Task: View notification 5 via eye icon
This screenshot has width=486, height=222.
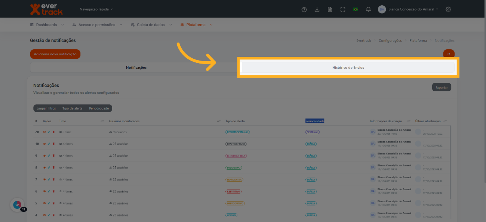Action: [x=44, y=203]
